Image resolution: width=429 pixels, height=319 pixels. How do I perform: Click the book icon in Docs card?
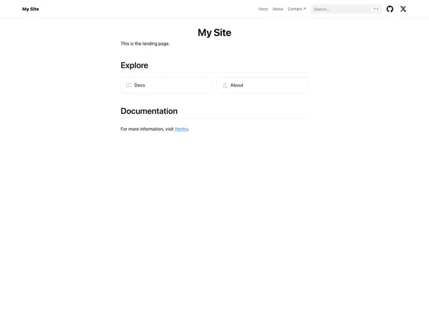pos(128,85)
